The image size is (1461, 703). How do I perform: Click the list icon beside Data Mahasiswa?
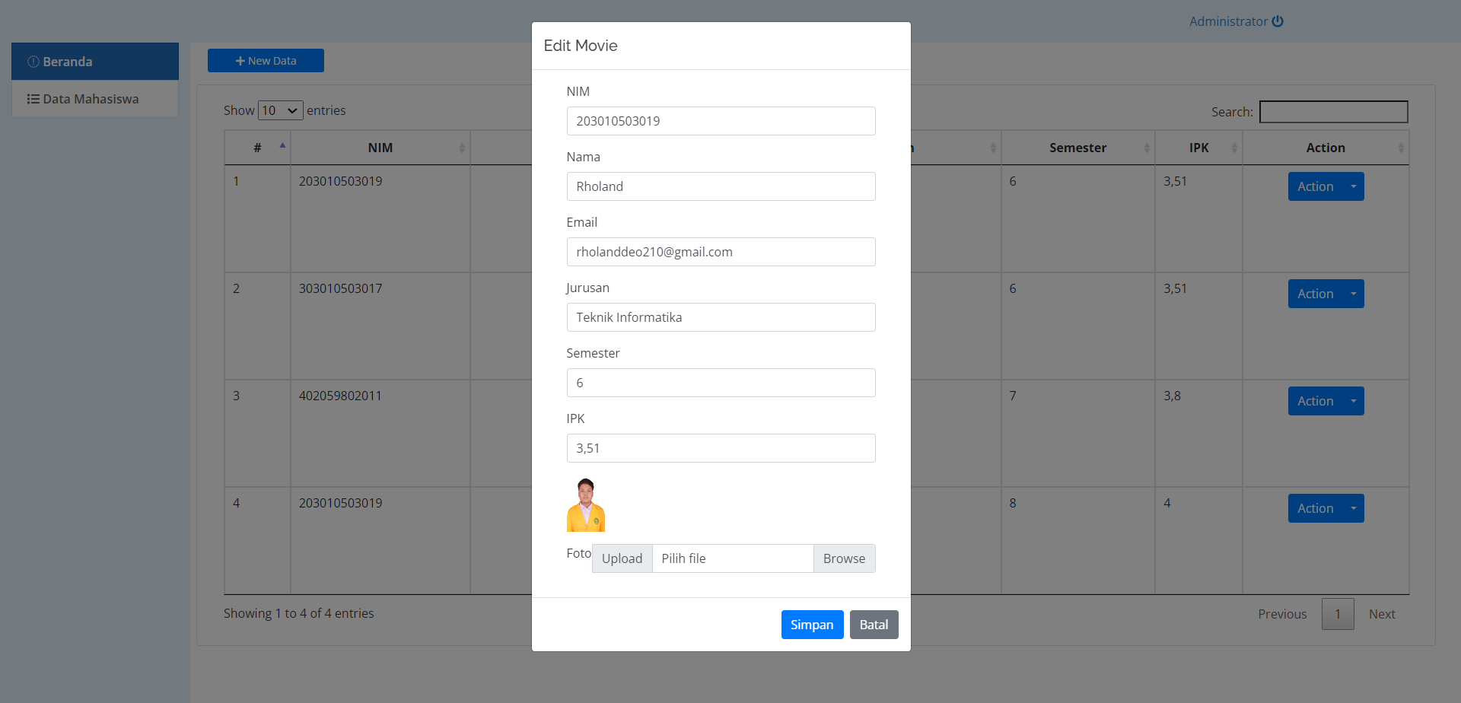[x=33, y=99]
